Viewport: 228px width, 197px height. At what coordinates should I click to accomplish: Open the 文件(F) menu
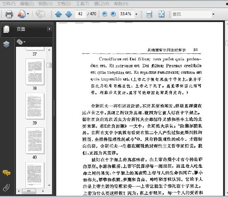(9, 4)
